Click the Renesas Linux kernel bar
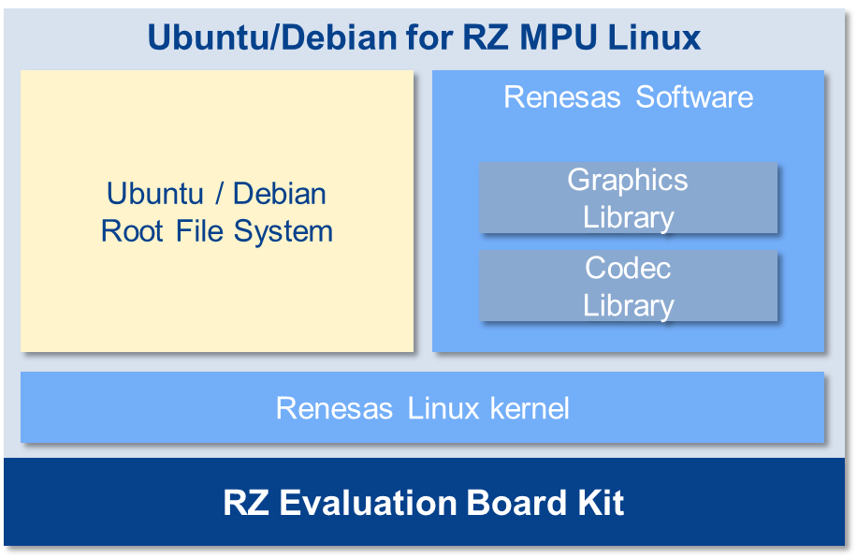This screenshot has height=558, width=857. click(422, 408)
